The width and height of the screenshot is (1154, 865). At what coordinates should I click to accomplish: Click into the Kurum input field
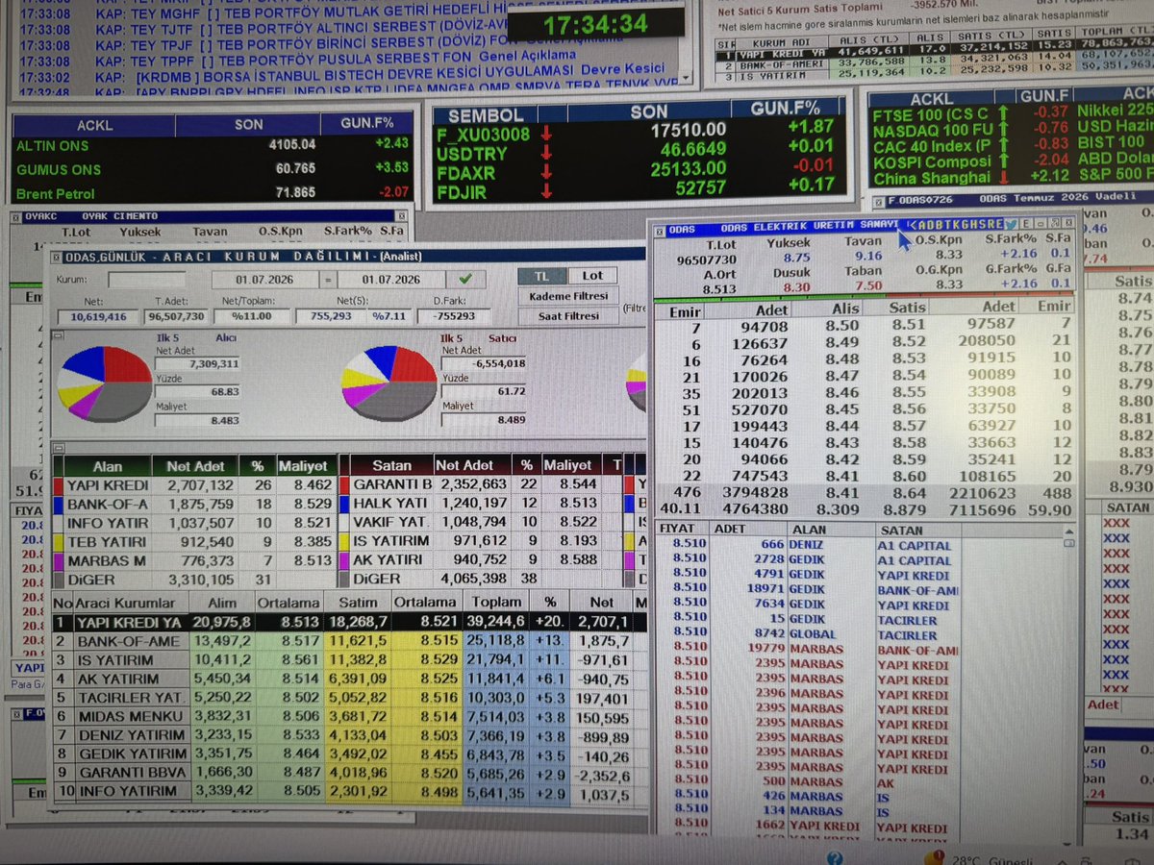pyautogui.click(x=146, y=280)
